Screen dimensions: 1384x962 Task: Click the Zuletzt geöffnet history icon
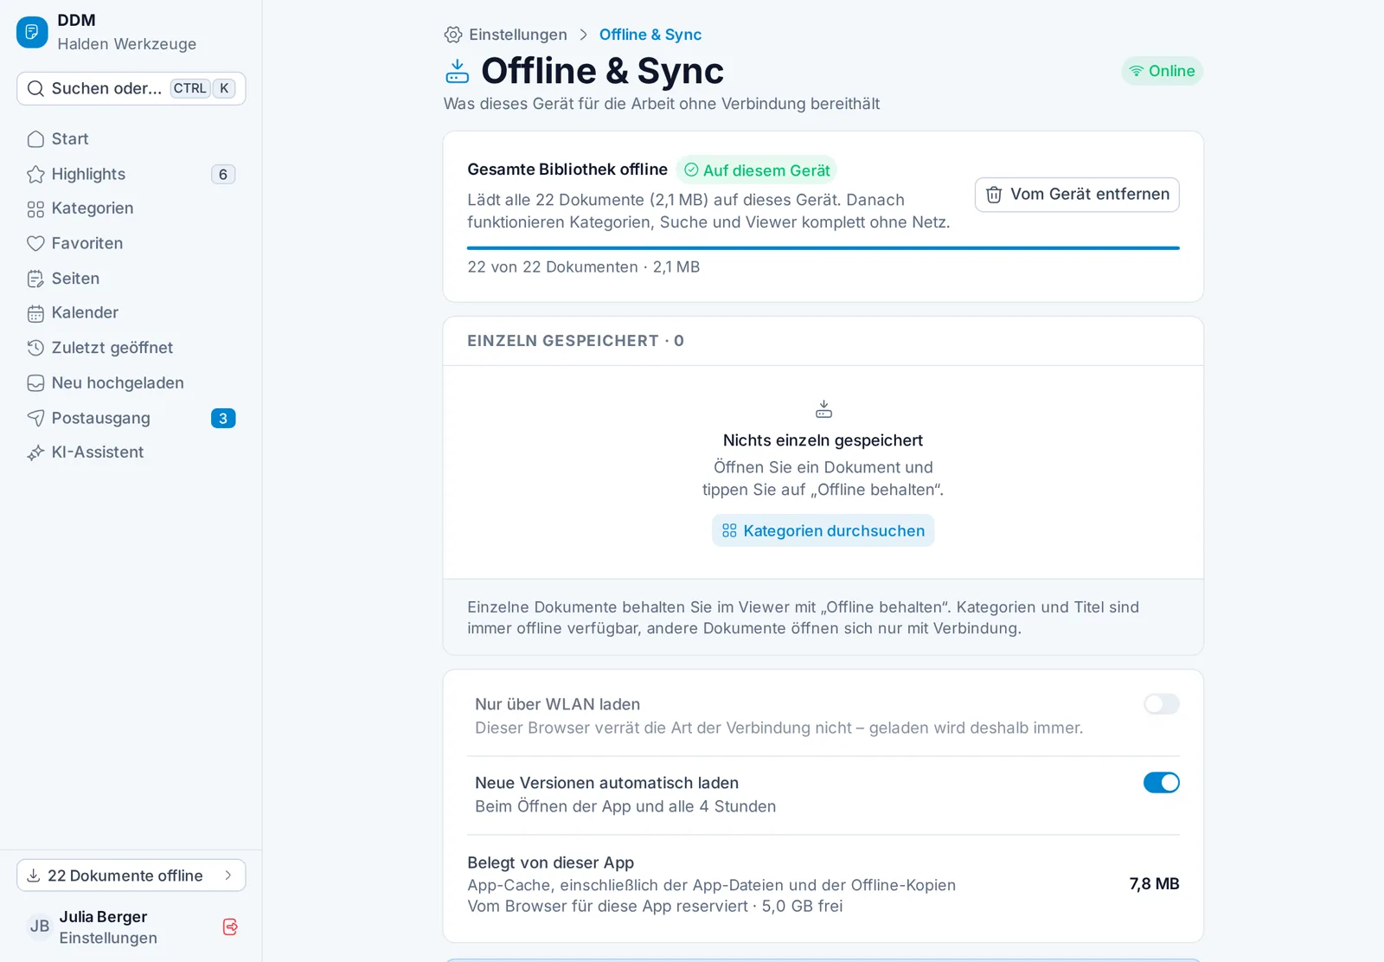click(35, 348)
